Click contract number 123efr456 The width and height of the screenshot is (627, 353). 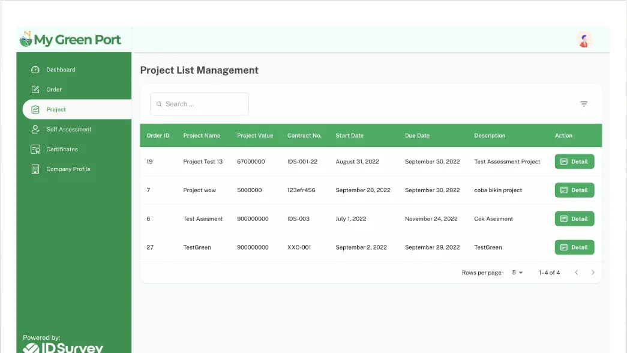[x=301, y=190]
